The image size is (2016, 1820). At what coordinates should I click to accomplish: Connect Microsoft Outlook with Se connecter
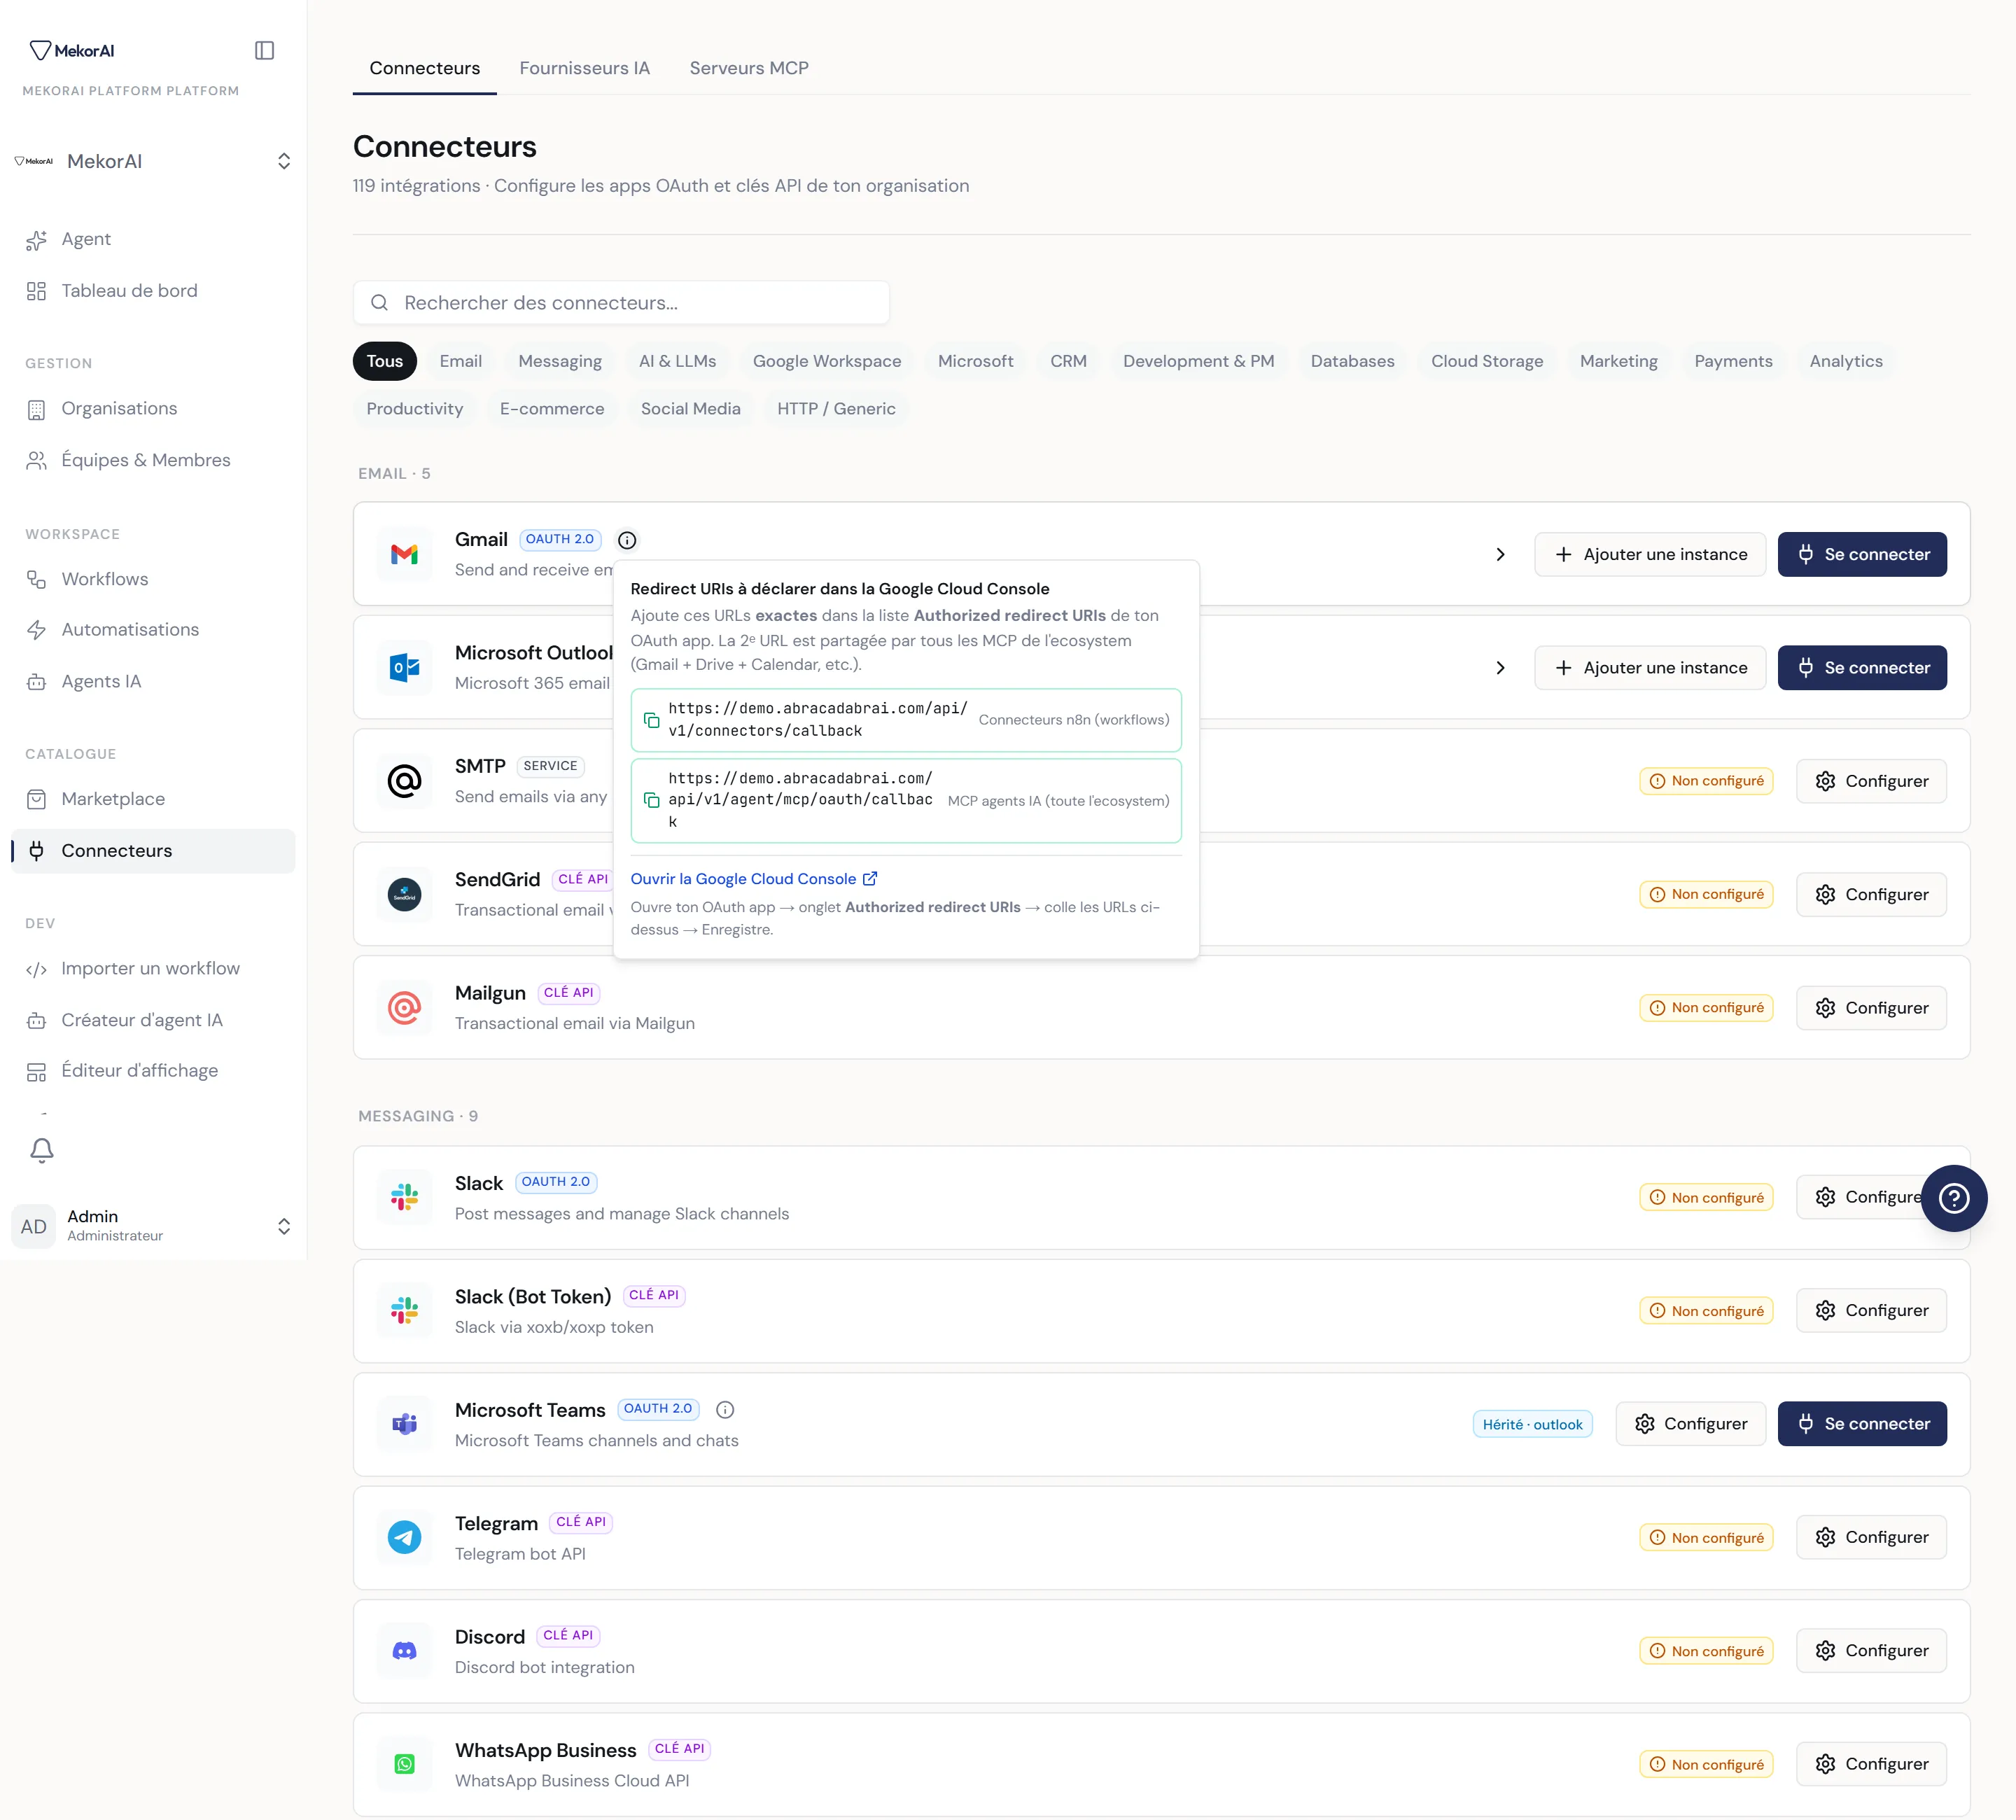pyautogui.click(x=1862, y=668)
